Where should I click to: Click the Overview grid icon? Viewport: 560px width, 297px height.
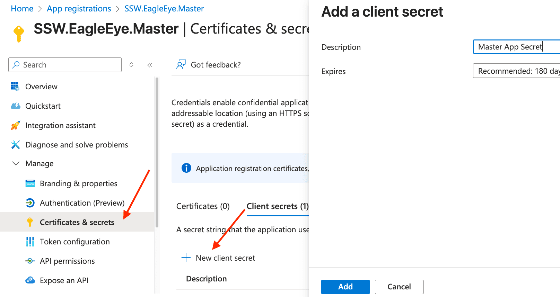pyautogui.click(x=15, y=86)
